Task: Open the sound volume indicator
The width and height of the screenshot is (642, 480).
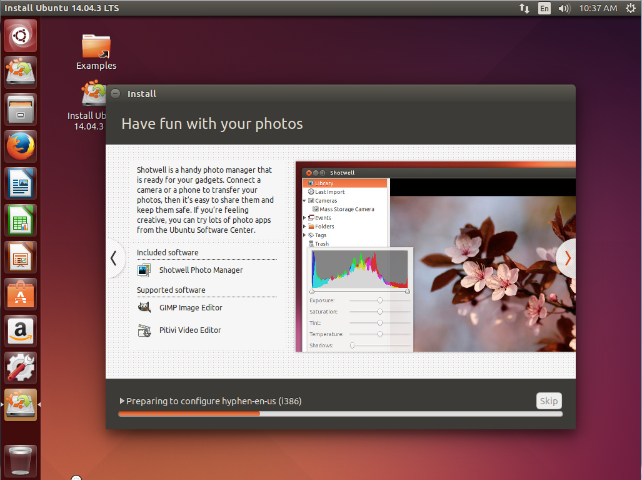Action: click(564, 8)
